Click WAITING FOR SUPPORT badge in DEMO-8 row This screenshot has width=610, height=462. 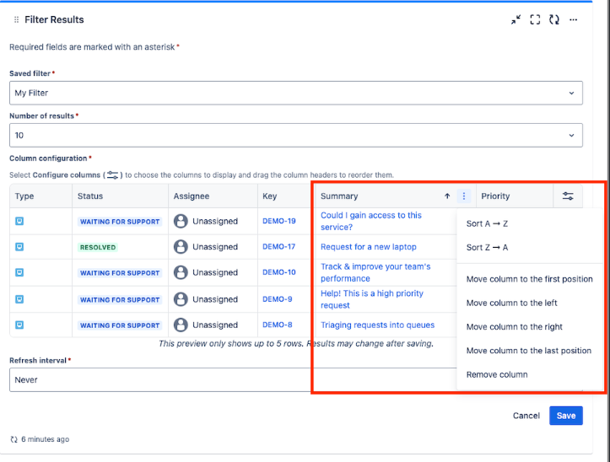(x=120, y=325)
